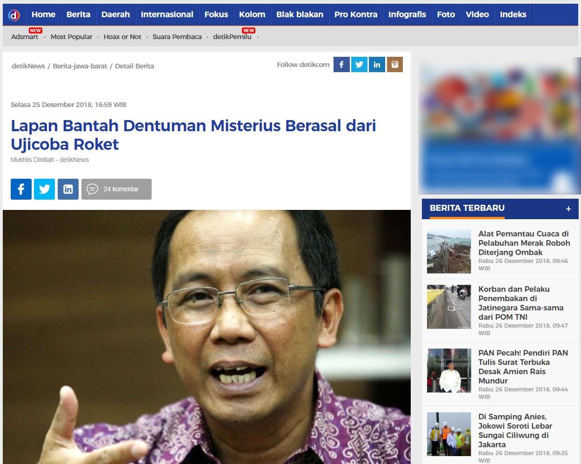Click the detik logo icon

pos(14,15)
